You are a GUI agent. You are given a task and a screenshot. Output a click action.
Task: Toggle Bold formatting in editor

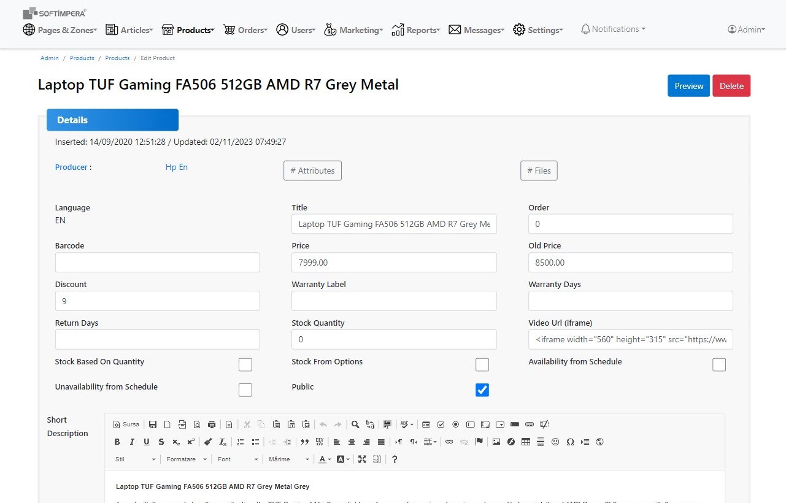[x=117, y=442]
